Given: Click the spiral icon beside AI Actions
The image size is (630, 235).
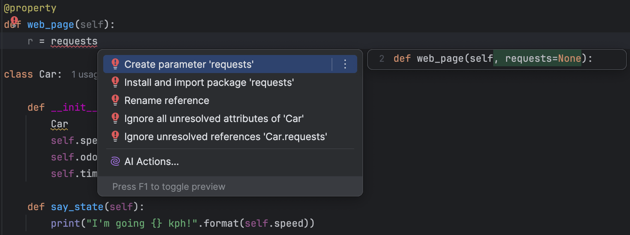Looking at the screenshot, I should pos(115,162).
